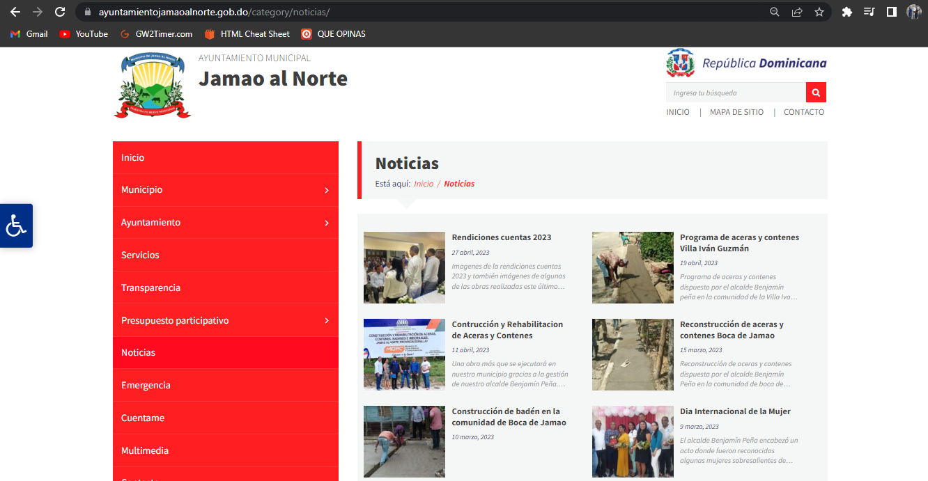Open Cuentame in the sidebar menu

point(226,418)
